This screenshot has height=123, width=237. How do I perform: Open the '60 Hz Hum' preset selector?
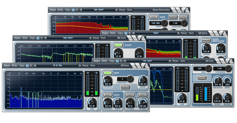[57, 66]
